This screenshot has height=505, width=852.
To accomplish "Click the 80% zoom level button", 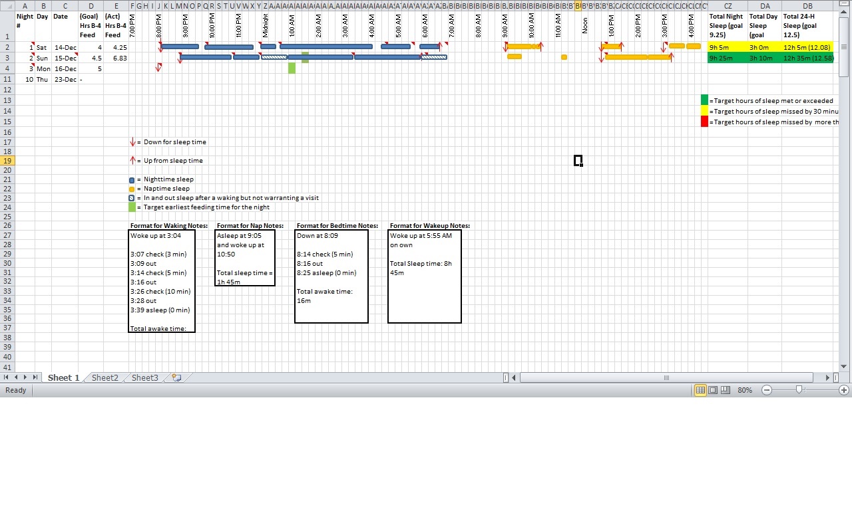I will pos(745,390).
